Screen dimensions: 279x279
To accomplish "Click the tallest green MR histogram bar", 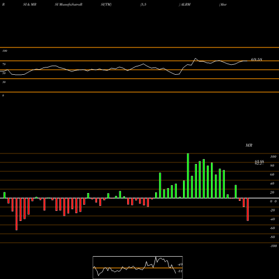I will (x=188, y=176).
